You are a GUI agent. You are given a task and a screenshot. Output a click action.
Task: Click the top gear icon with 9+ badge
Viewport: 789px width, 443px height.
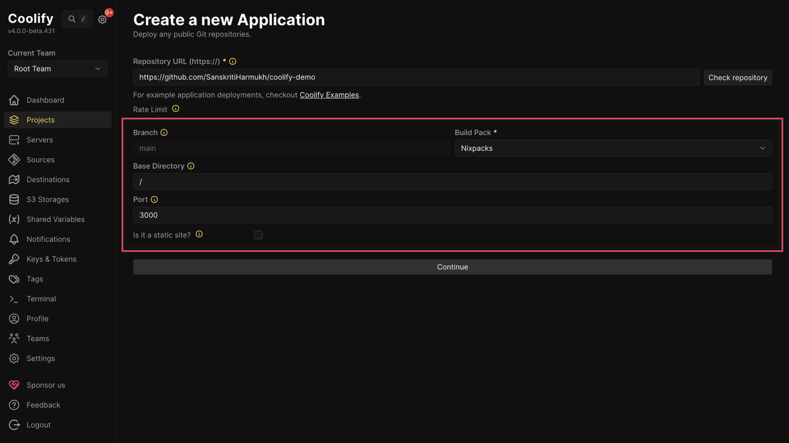click(x=102, y=19)
